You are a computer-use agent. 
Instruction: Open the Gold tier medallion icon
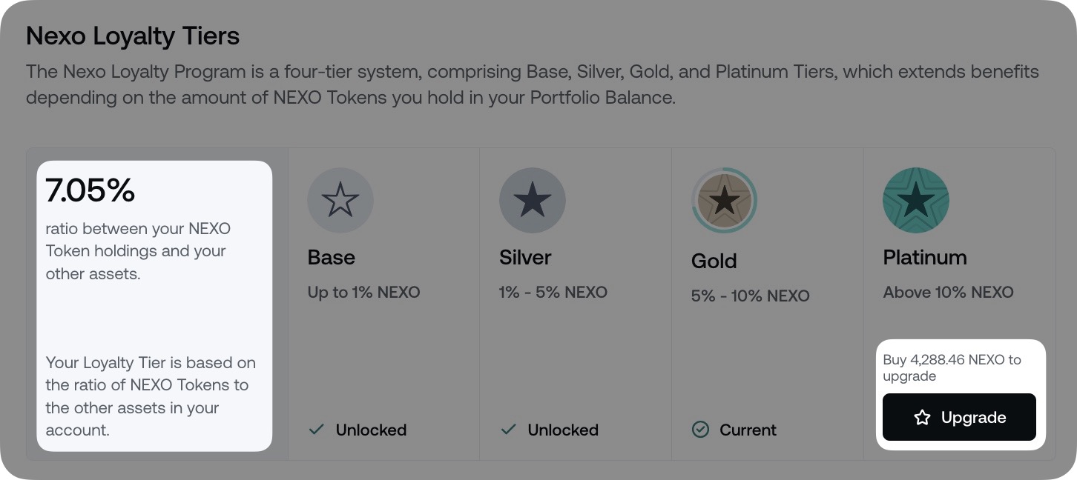(x=725, y=200)
